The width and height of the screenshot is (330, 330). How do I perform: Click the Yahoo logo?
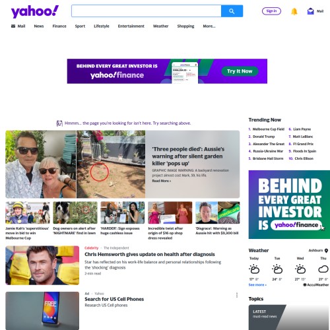tap(35, 11)
